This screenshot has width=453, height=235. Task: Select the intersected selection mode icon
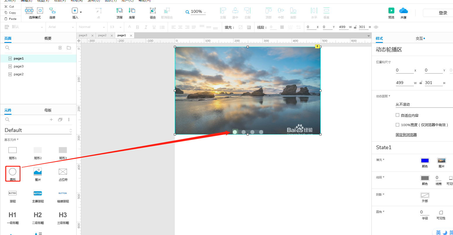[x=29, y=11]
